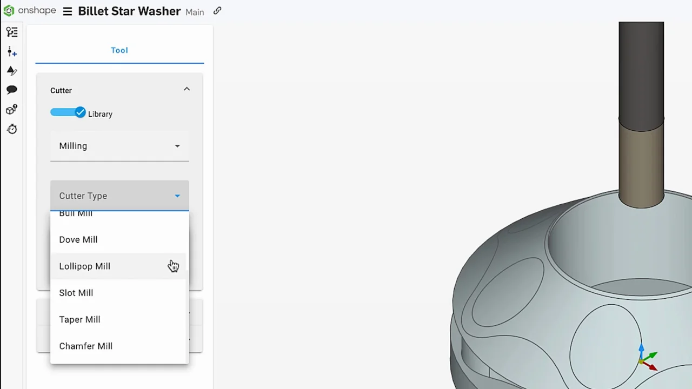
Task: Open the parts cube icon in sidebar
Action: [x=12, y=109]
